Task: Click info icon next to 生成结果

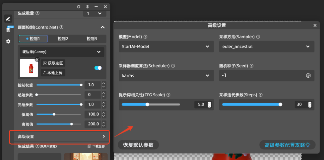Action: (x=37, y=146)
